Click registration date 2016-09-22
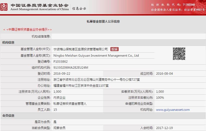This screenshot has width=206, height=131. click(x=62, y=74)
